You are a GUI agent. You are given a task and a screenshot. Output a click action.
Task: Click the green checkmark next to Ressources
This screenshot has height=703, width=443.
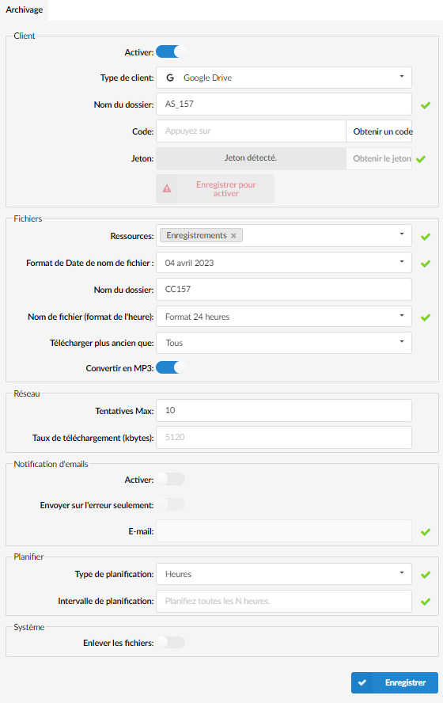pyautogui.click(x=426, y=237)
